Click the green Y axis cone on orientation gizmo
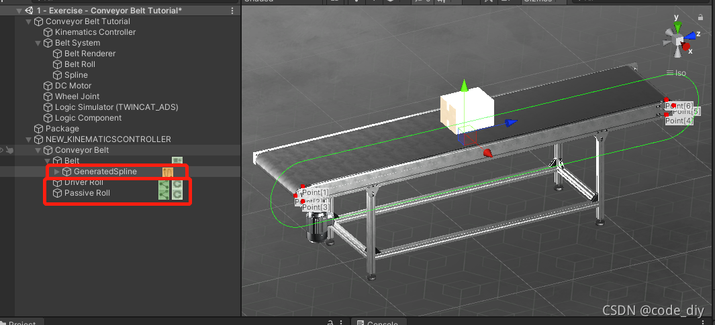Screen dimensions: 715x325 (677, 26)
